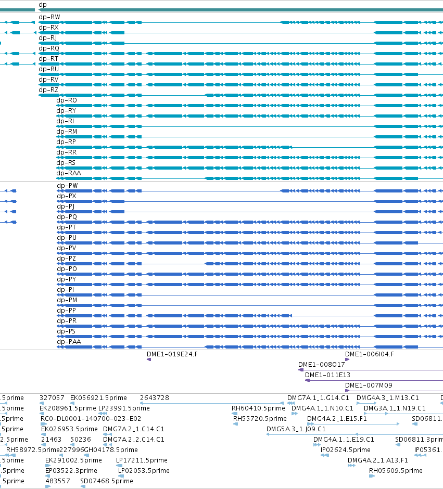Select the dp-RS transcript label
Image resolution: width=443 pixels, height=489 pixels.
[66, 162]
